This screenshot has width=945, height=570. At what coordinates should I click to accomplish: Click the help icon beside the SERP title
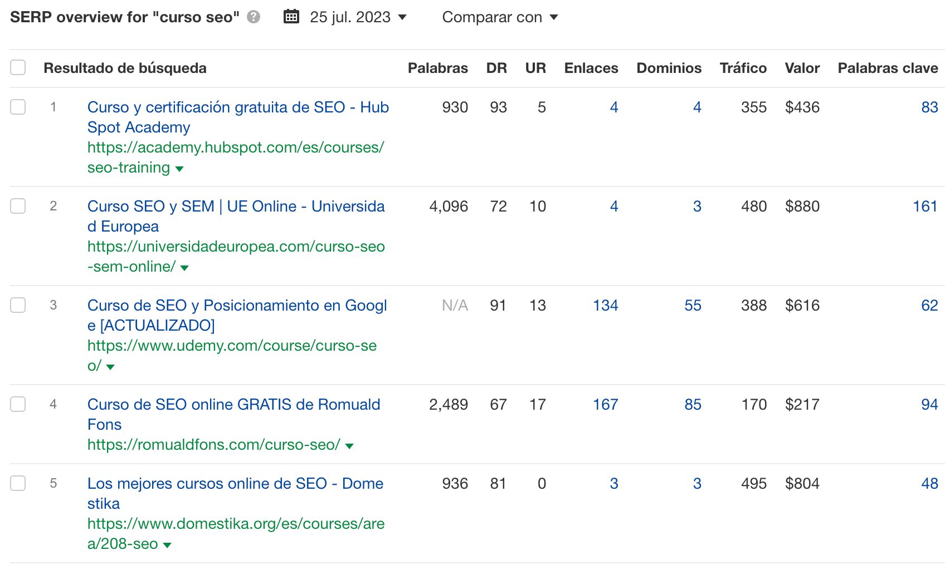(x=252, y=17)
